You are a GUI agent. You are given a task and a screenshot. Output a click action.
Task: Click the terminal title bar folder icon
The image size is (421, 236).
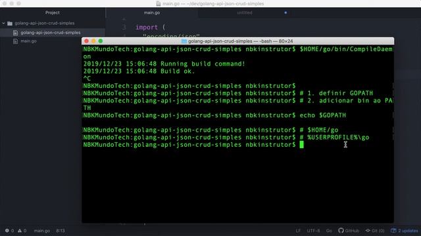tap(184, 41)
